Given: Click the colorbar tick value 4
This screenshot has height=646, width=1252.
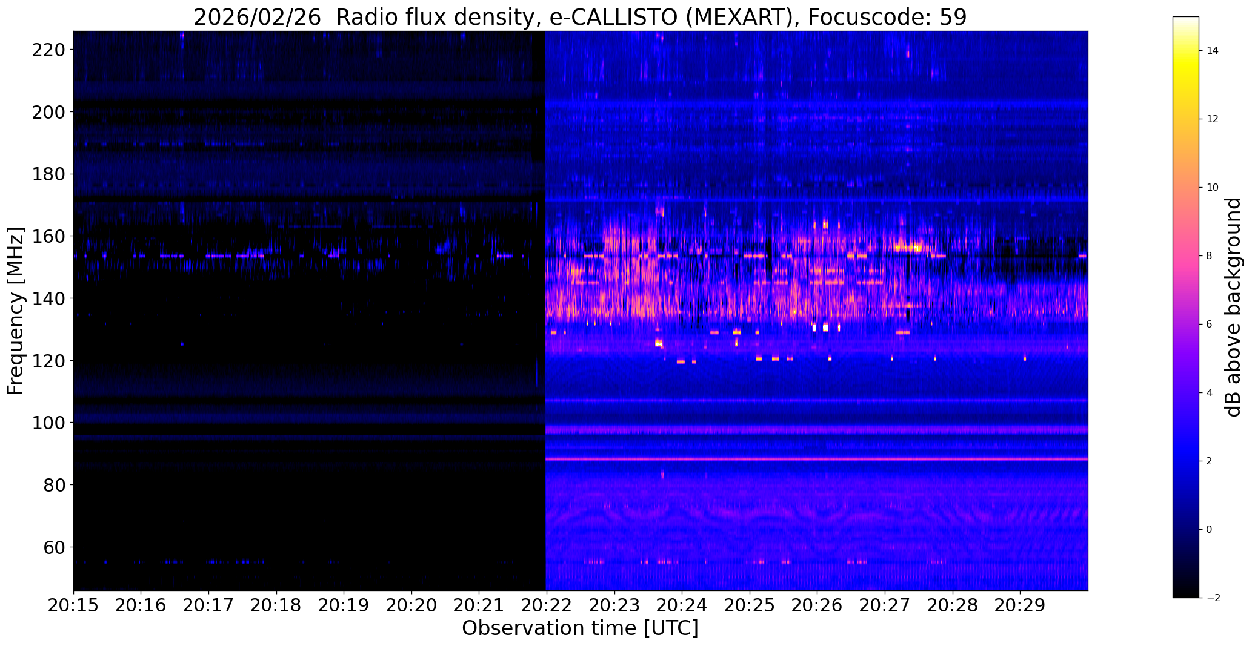Looking at the screenshot, I should point(1210,393).
